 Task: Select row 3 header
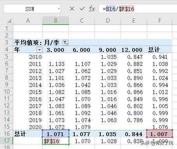(7, 43)
